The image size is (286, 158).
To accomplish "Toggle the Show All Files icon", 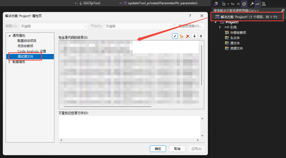I will pos(244,4).
